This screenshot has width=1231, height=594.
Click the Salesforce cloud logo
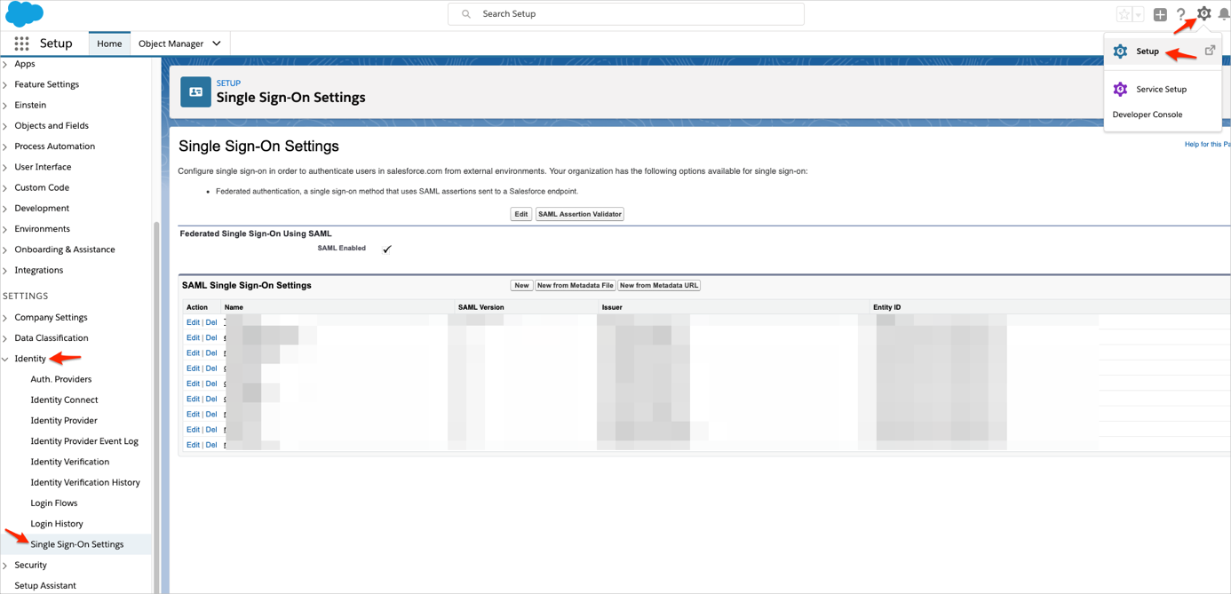click(24, 14)
